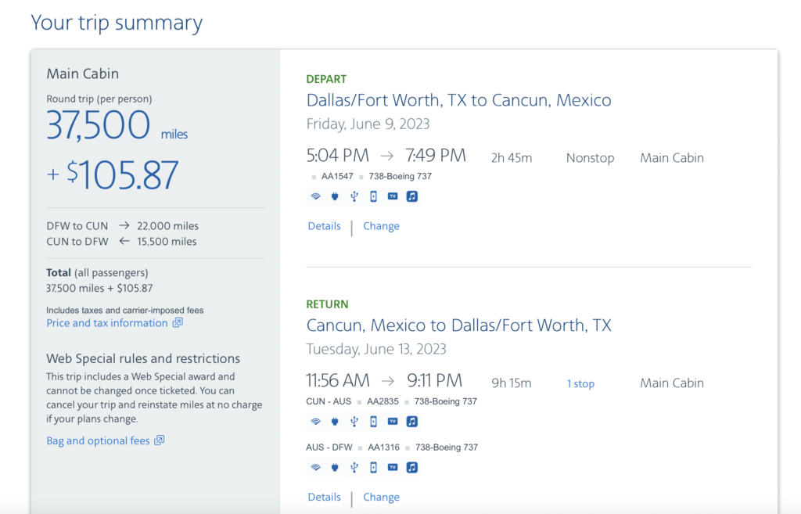This screenshot has width=801, height=514.
Task: Click the personal device icon for CUN - AUS flight
Action: tap(373, 422)
